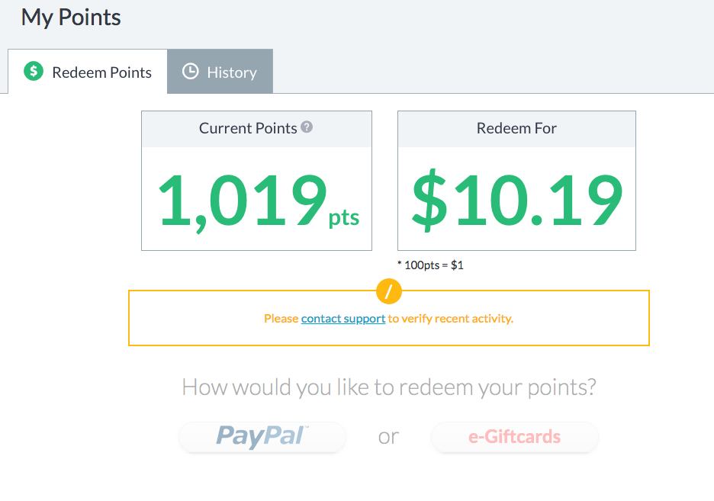
Task: Open the contact support link
Action: [x=343, y=319]
